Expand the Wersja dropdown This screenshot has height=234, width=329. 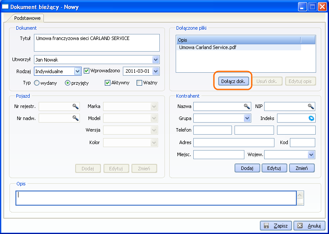154,130
